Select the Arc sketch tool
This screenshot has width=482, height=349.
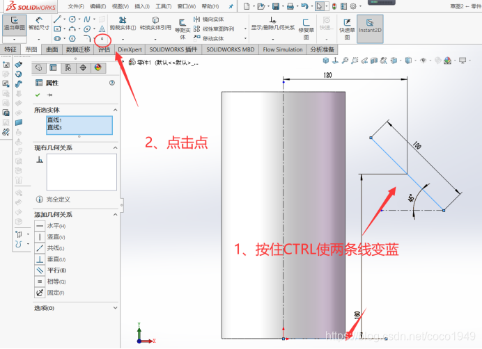coord(72,29)
